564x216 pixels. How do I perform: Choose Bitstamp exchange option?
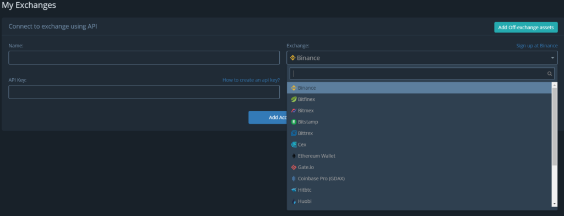(x=419, y=122)
